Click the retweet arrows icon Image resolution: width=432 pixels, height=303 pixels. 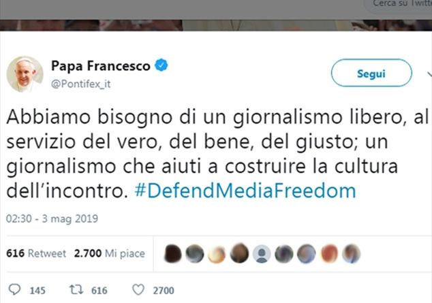click(x=76, y=290)
